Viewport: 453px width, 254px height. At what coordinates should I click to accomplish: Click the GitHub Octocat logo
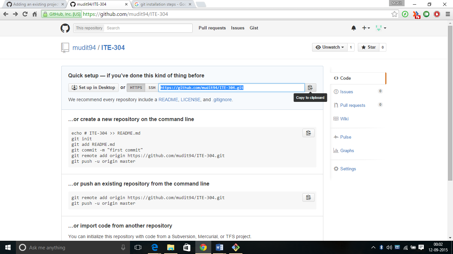[x=65, y=28]
